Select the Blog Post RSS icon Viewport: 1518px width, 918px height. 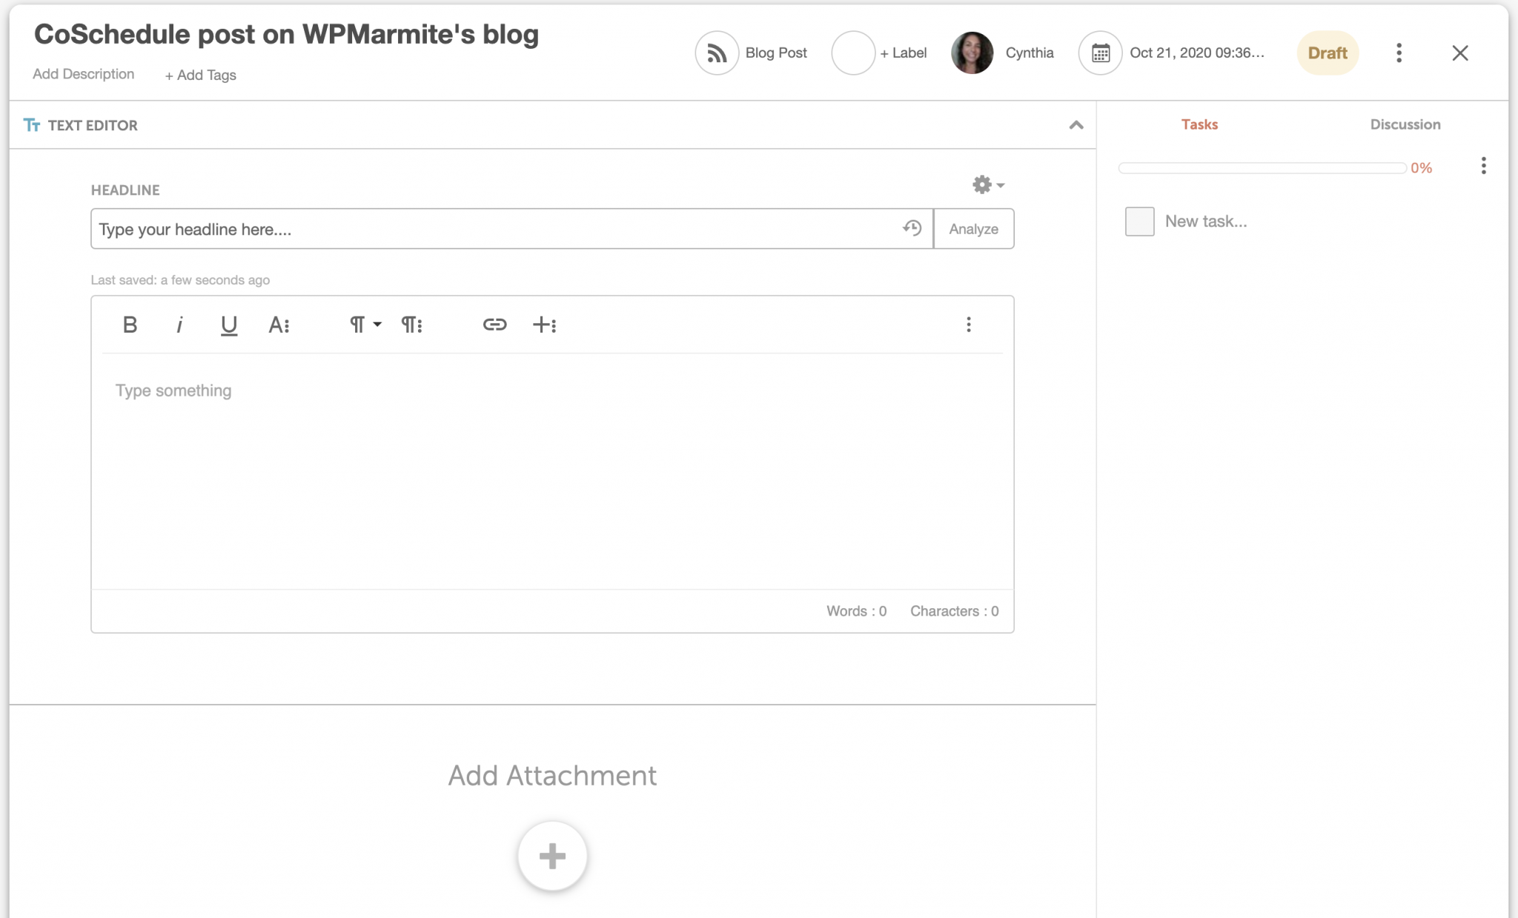click(716, 53)
